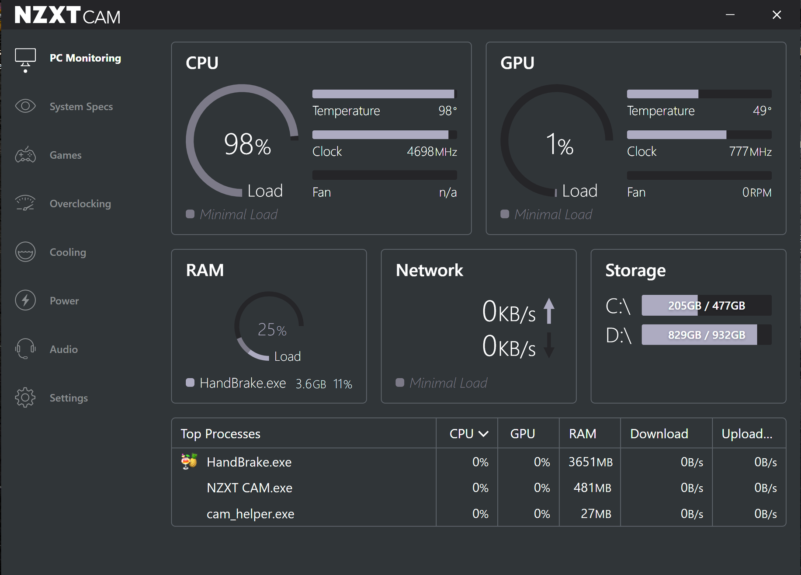This screenshot has width=801, height=575.
Task: Click the GPU card title
Action: click(x=517, y=63)
